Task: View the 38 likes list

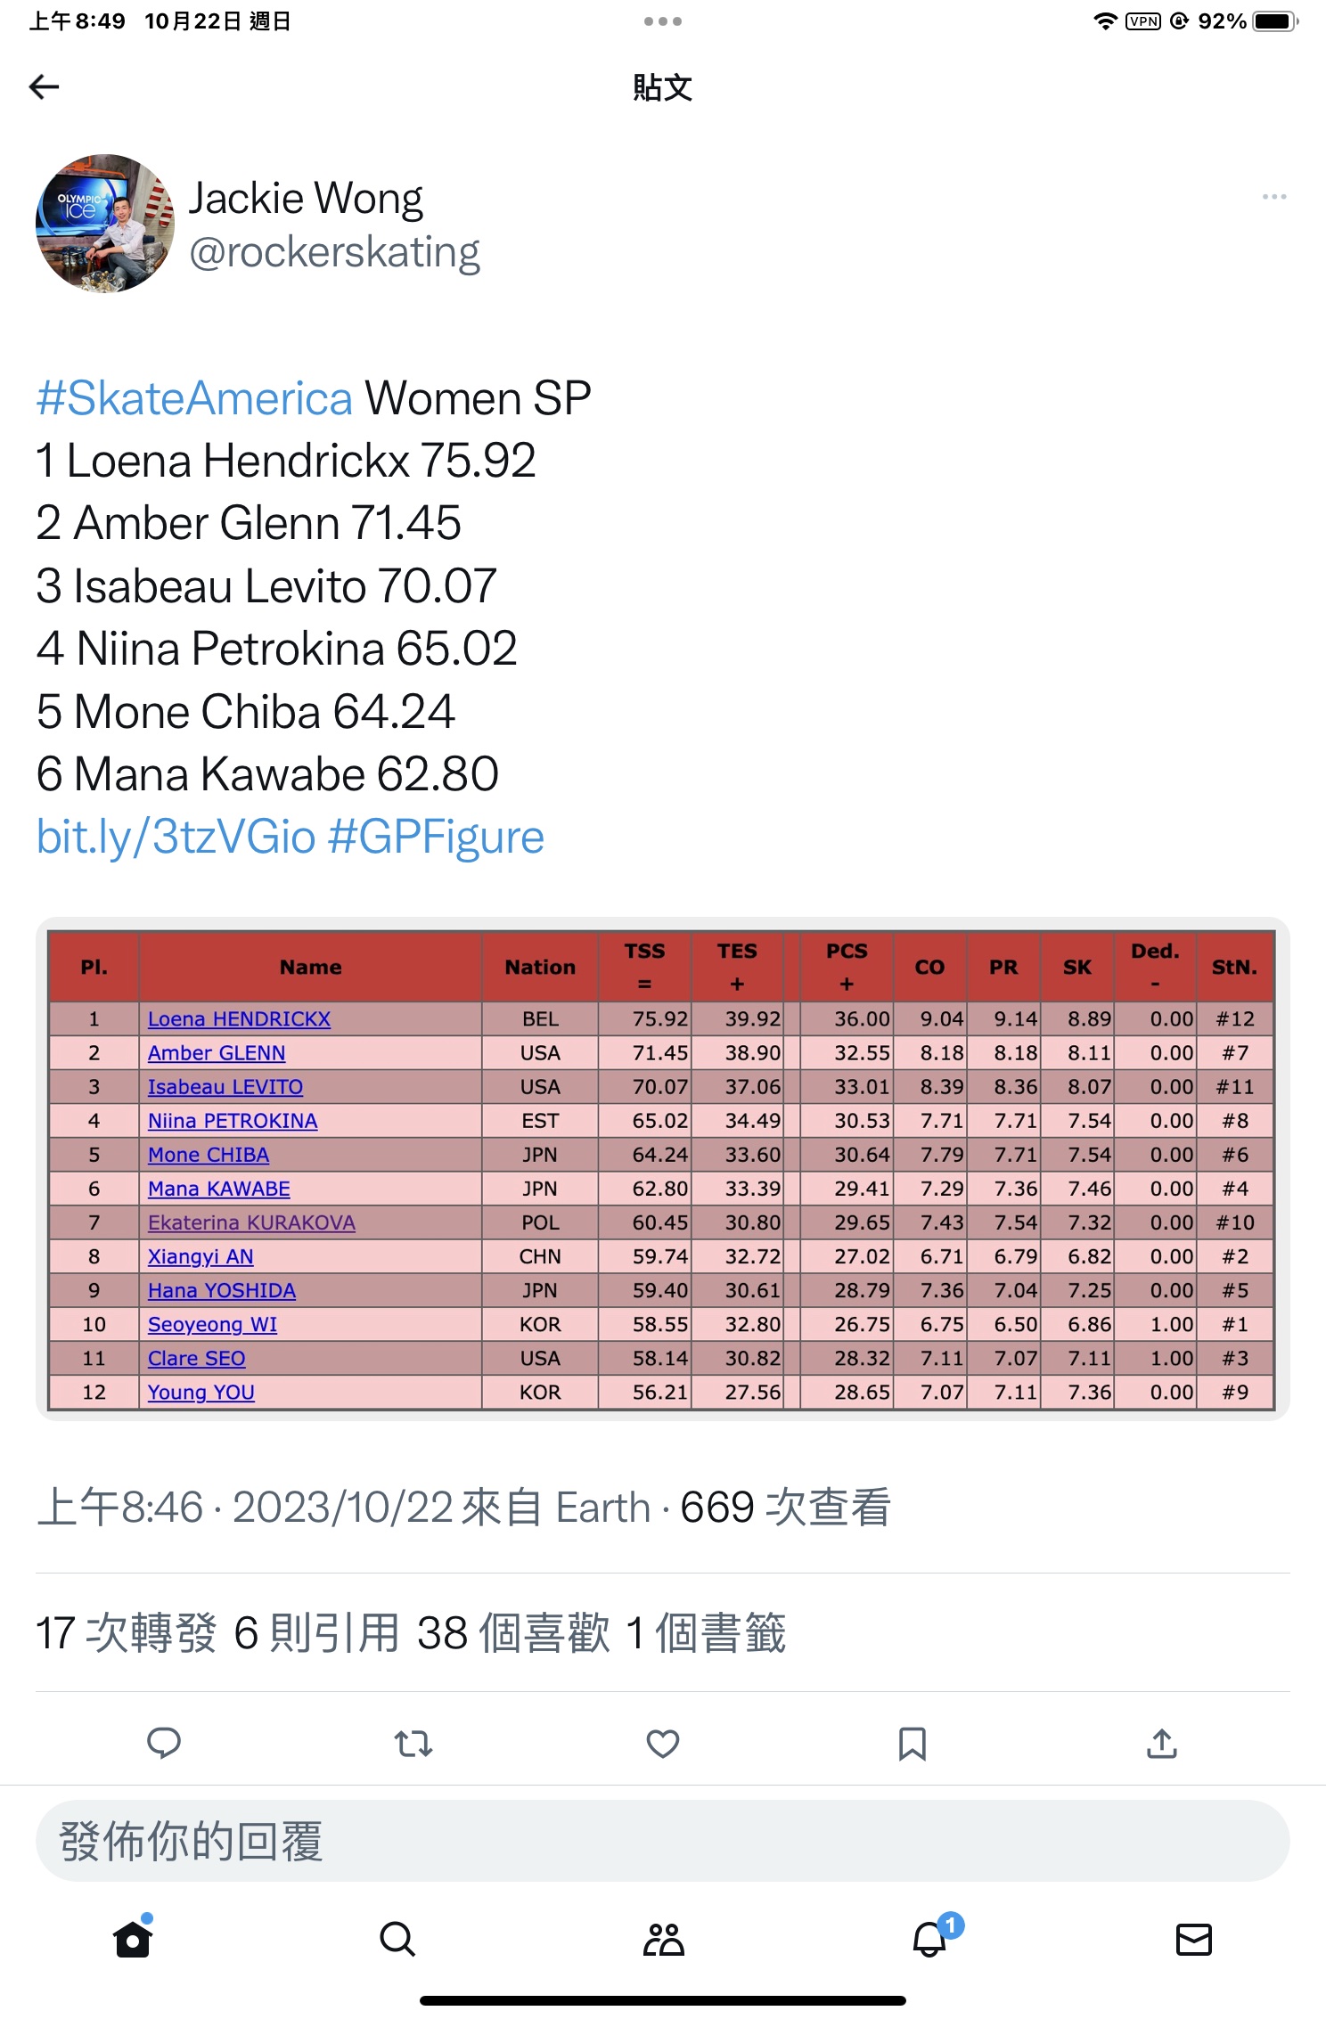Action: tap(513, 1633)
